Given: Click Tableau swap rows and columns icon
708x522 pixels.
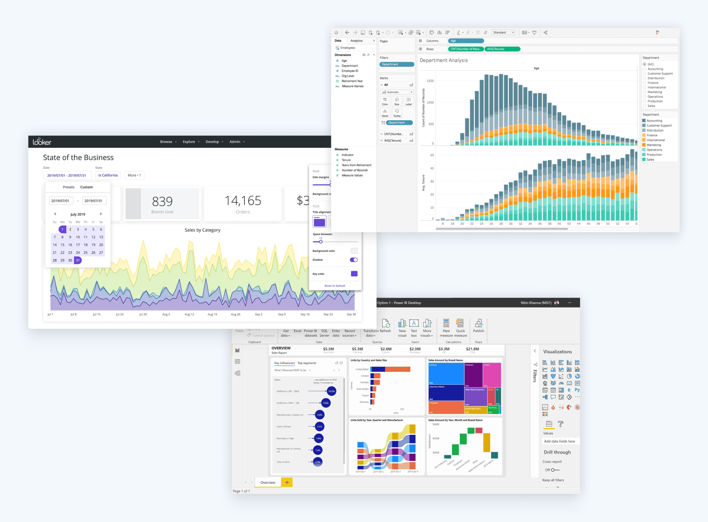Looking at the screenshot, I should [432, 32].
